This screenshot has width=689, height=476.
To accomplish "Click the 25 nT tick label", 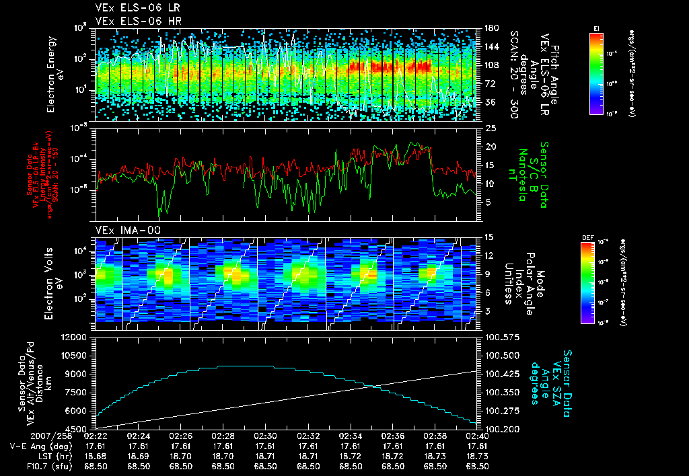I will (491, 128).
